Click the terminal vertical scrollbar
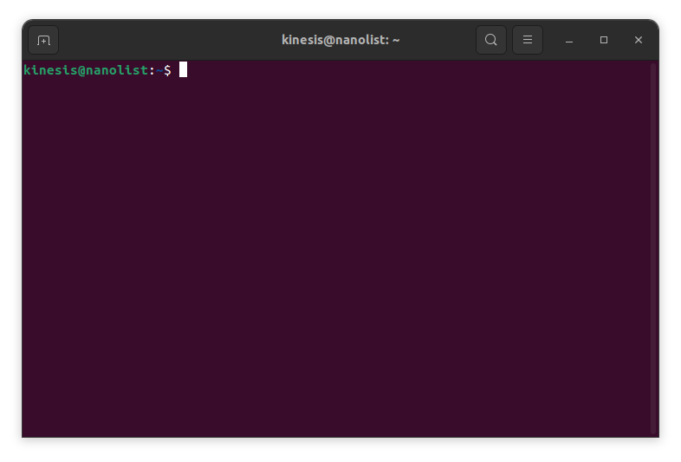The image size is (681, 462). pyautogui.click(x=653, y=249)
